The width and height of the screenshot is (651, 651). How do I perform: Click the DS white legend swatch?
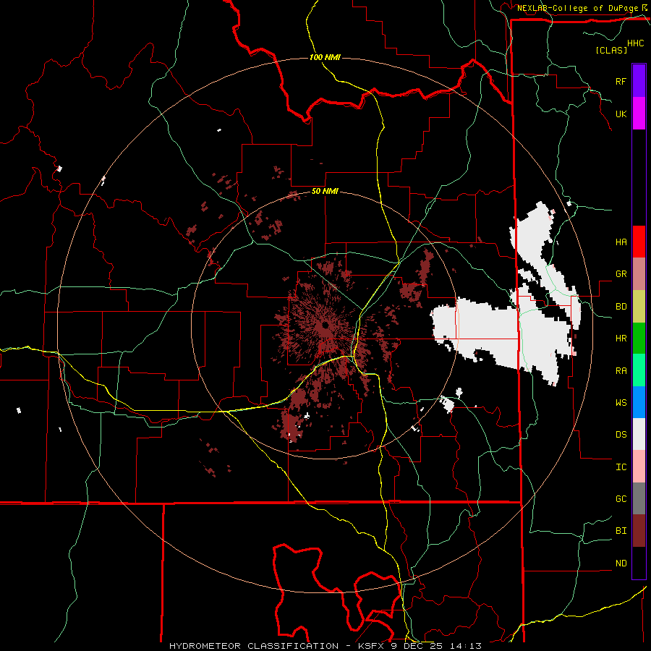click(x=639, y=434)
